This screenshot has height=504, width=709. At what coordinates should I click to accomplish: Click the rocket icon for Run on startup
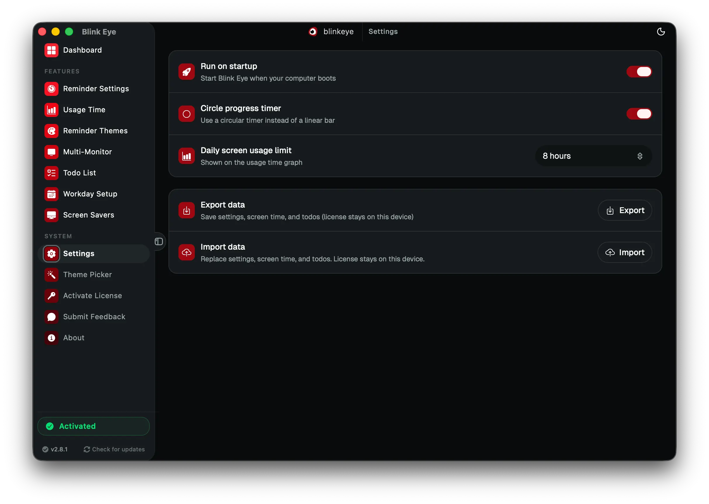[187, 72]
